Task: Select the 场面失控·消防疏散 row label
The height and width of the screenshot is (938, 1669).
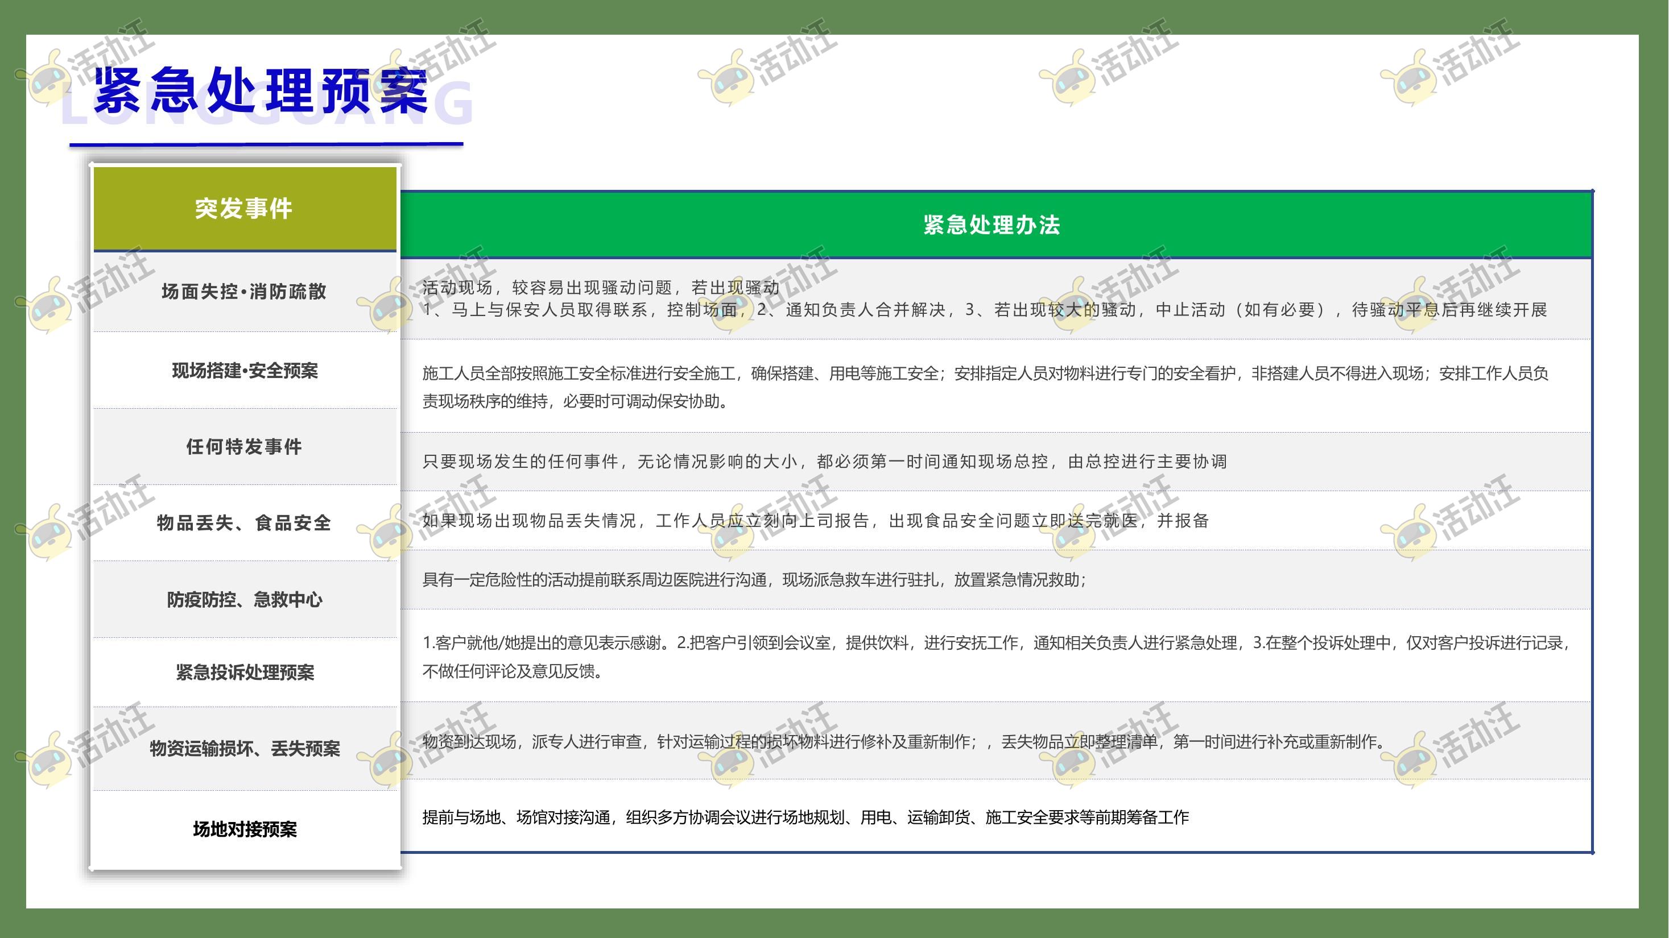Action: click(x=244, y=291)
